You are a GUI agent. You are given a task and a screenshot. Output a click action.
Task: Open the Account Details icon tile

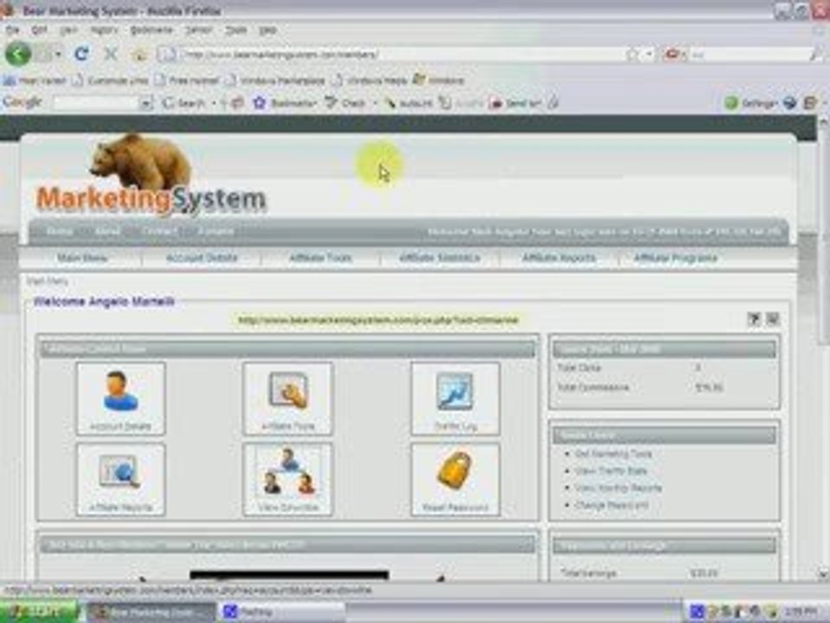coord(121,398)
